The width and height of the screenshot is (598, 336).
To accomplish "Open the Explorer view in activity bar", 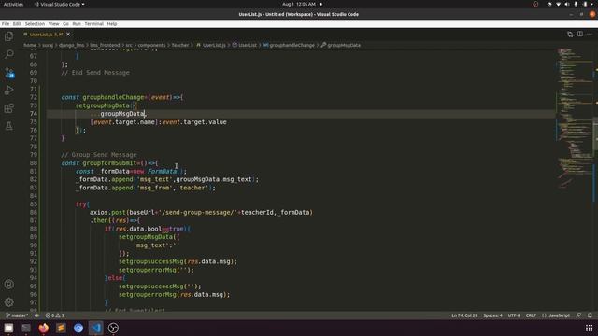I will coord(8,36).
